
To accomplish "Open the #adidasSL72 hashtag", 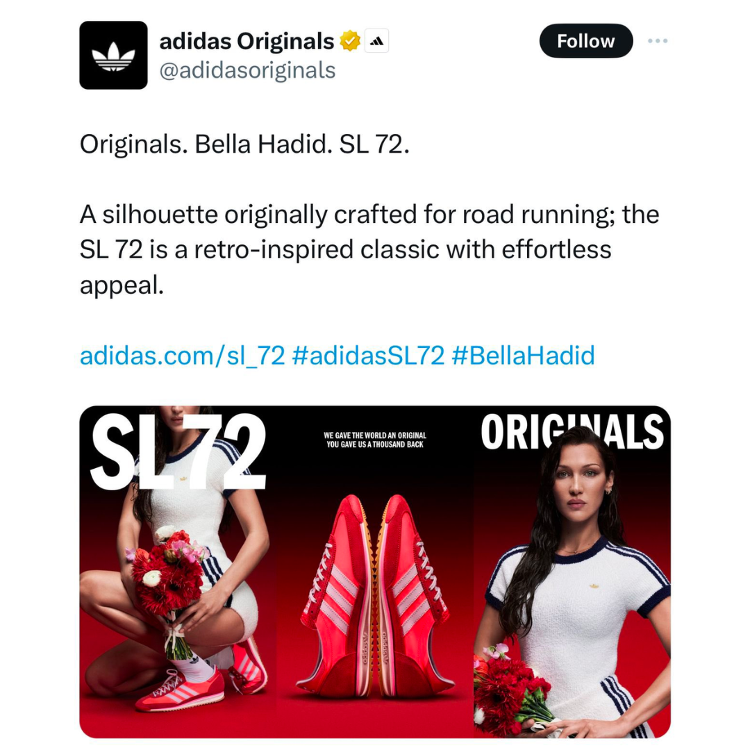I will click(368, 356).
